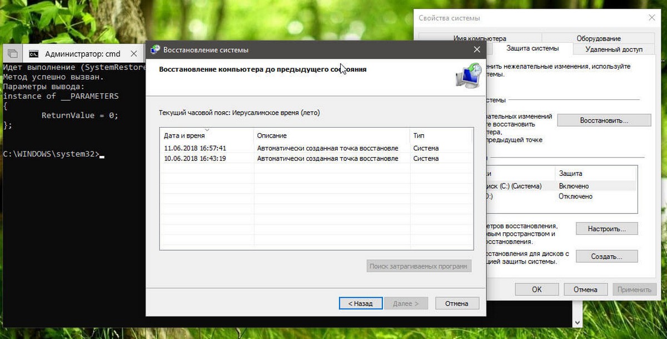Select the Защита системы tab
Viewport: 667px width, 339px height.
point(532,49)
